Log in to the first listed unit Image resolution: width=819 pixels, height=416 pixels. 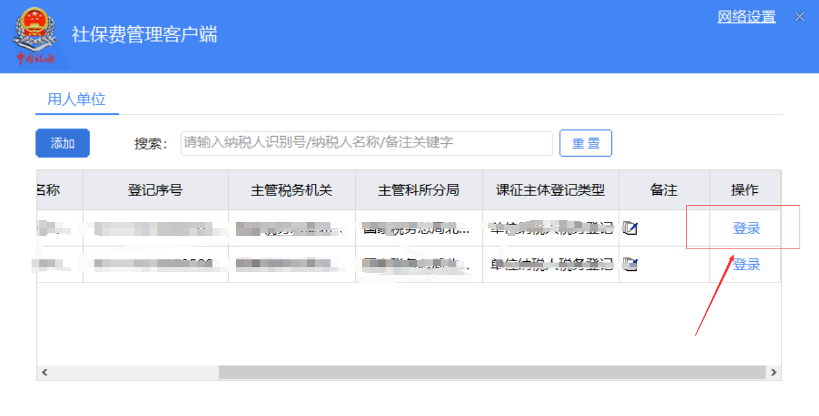[746, 229]
